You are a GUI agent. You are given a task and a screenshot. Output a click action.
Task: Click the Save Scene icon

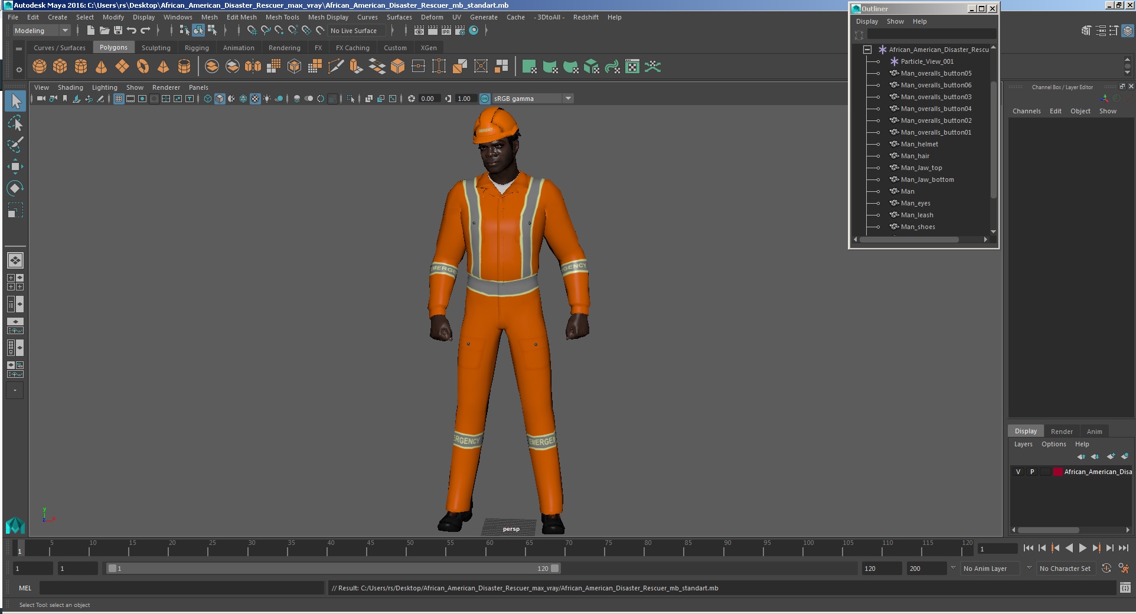118,30
